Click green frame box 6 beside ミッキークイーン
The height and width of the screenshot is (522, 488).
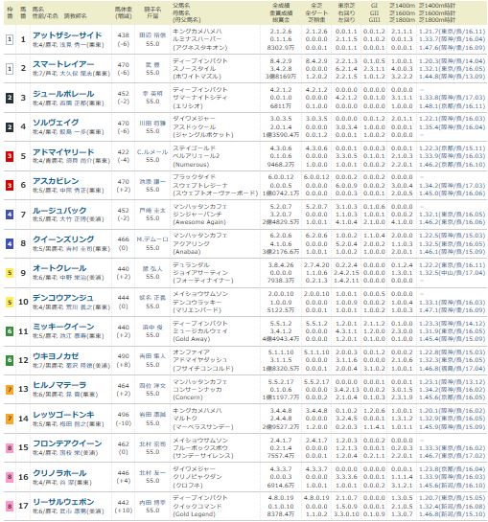[10, 331]
